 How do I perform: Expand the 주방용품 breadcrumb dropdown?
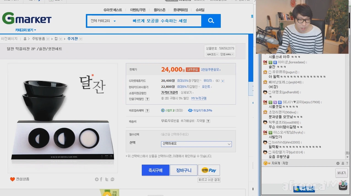[48, 39]
